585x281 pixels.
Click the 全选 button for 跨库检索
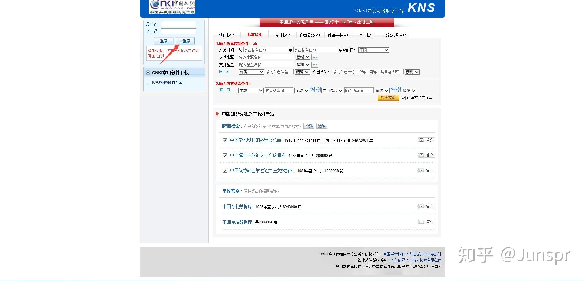309,126
